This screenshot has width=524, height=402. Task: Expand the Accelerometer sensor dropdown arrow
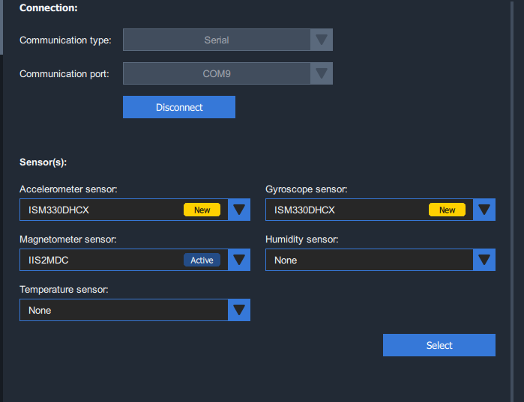239,210
